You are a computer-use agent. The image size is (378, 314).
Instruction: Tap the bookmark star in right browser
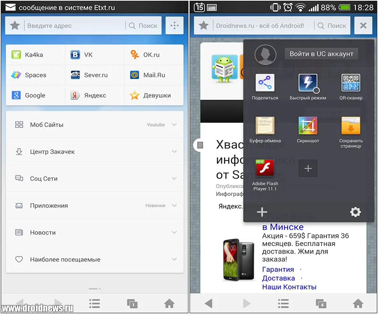coord(204,25)
